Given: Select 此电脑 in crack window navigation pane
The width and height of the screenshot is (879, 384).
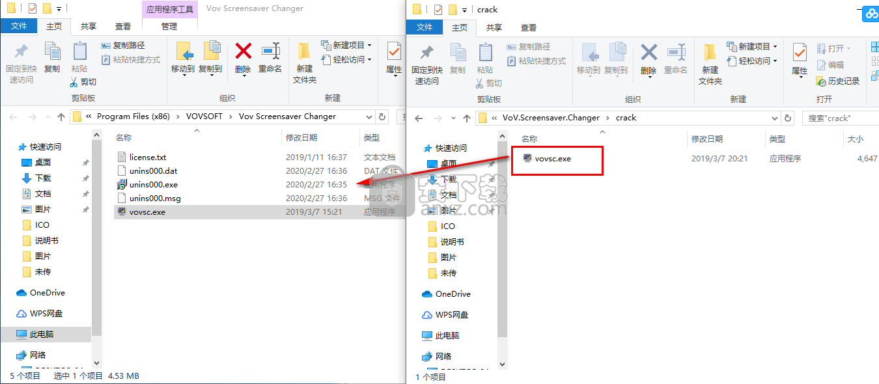Looking at the screenshot, I should pos(447,335).
